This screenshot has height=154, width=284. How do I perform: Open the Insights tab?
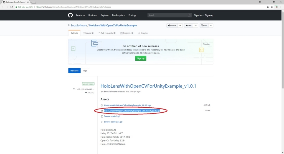[x=143, y=33]
